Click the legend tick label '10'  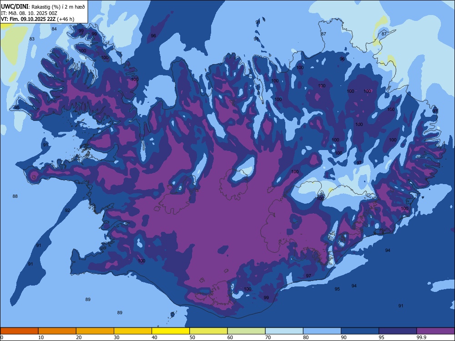41,337
